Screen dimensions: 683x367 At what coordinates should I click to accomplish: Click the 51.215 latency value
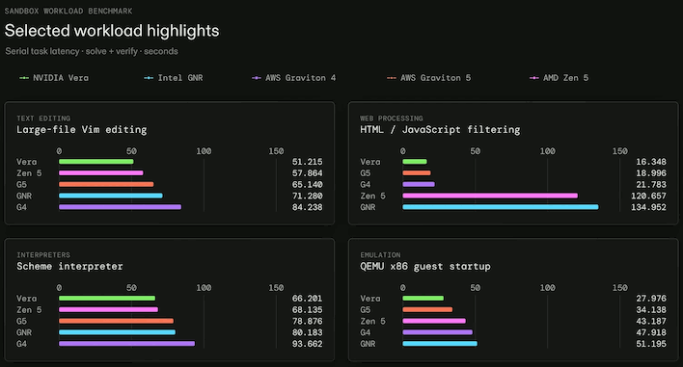[x=308, y=162]
